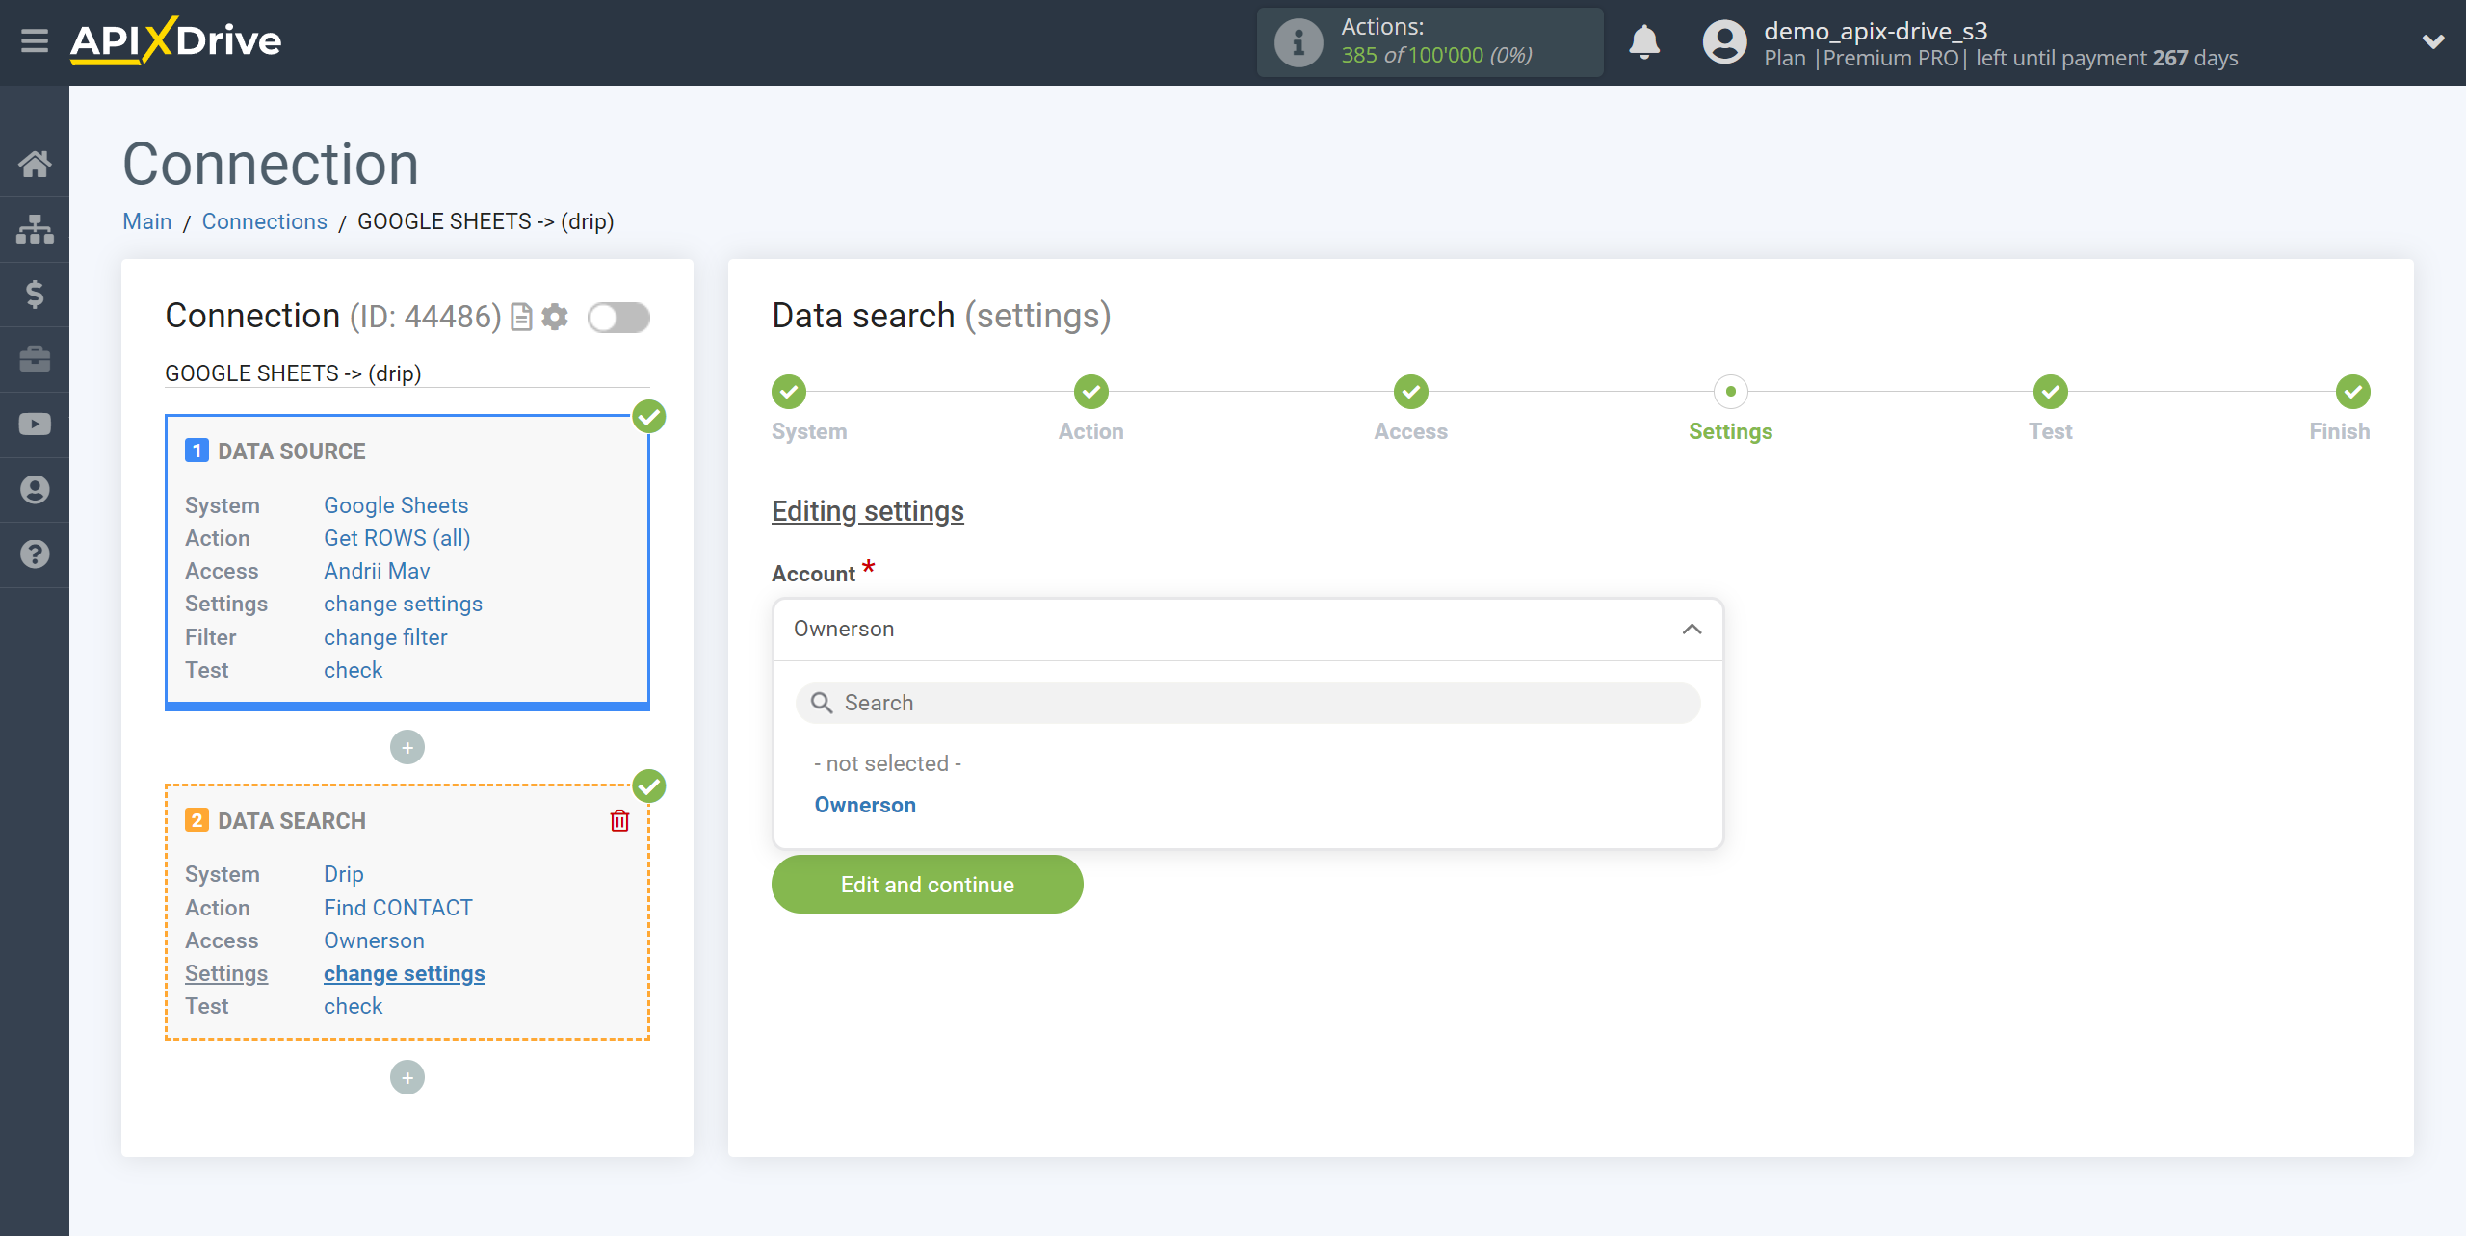Click change filter link

click(x=385, y=637)
